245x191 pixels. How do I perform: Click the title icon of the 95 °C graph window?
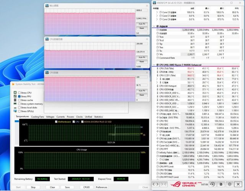pos(47,73)
